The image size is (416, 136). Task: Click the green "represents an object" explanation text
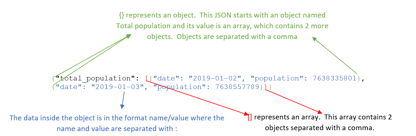pyautogui.click(x=222, y=25)
